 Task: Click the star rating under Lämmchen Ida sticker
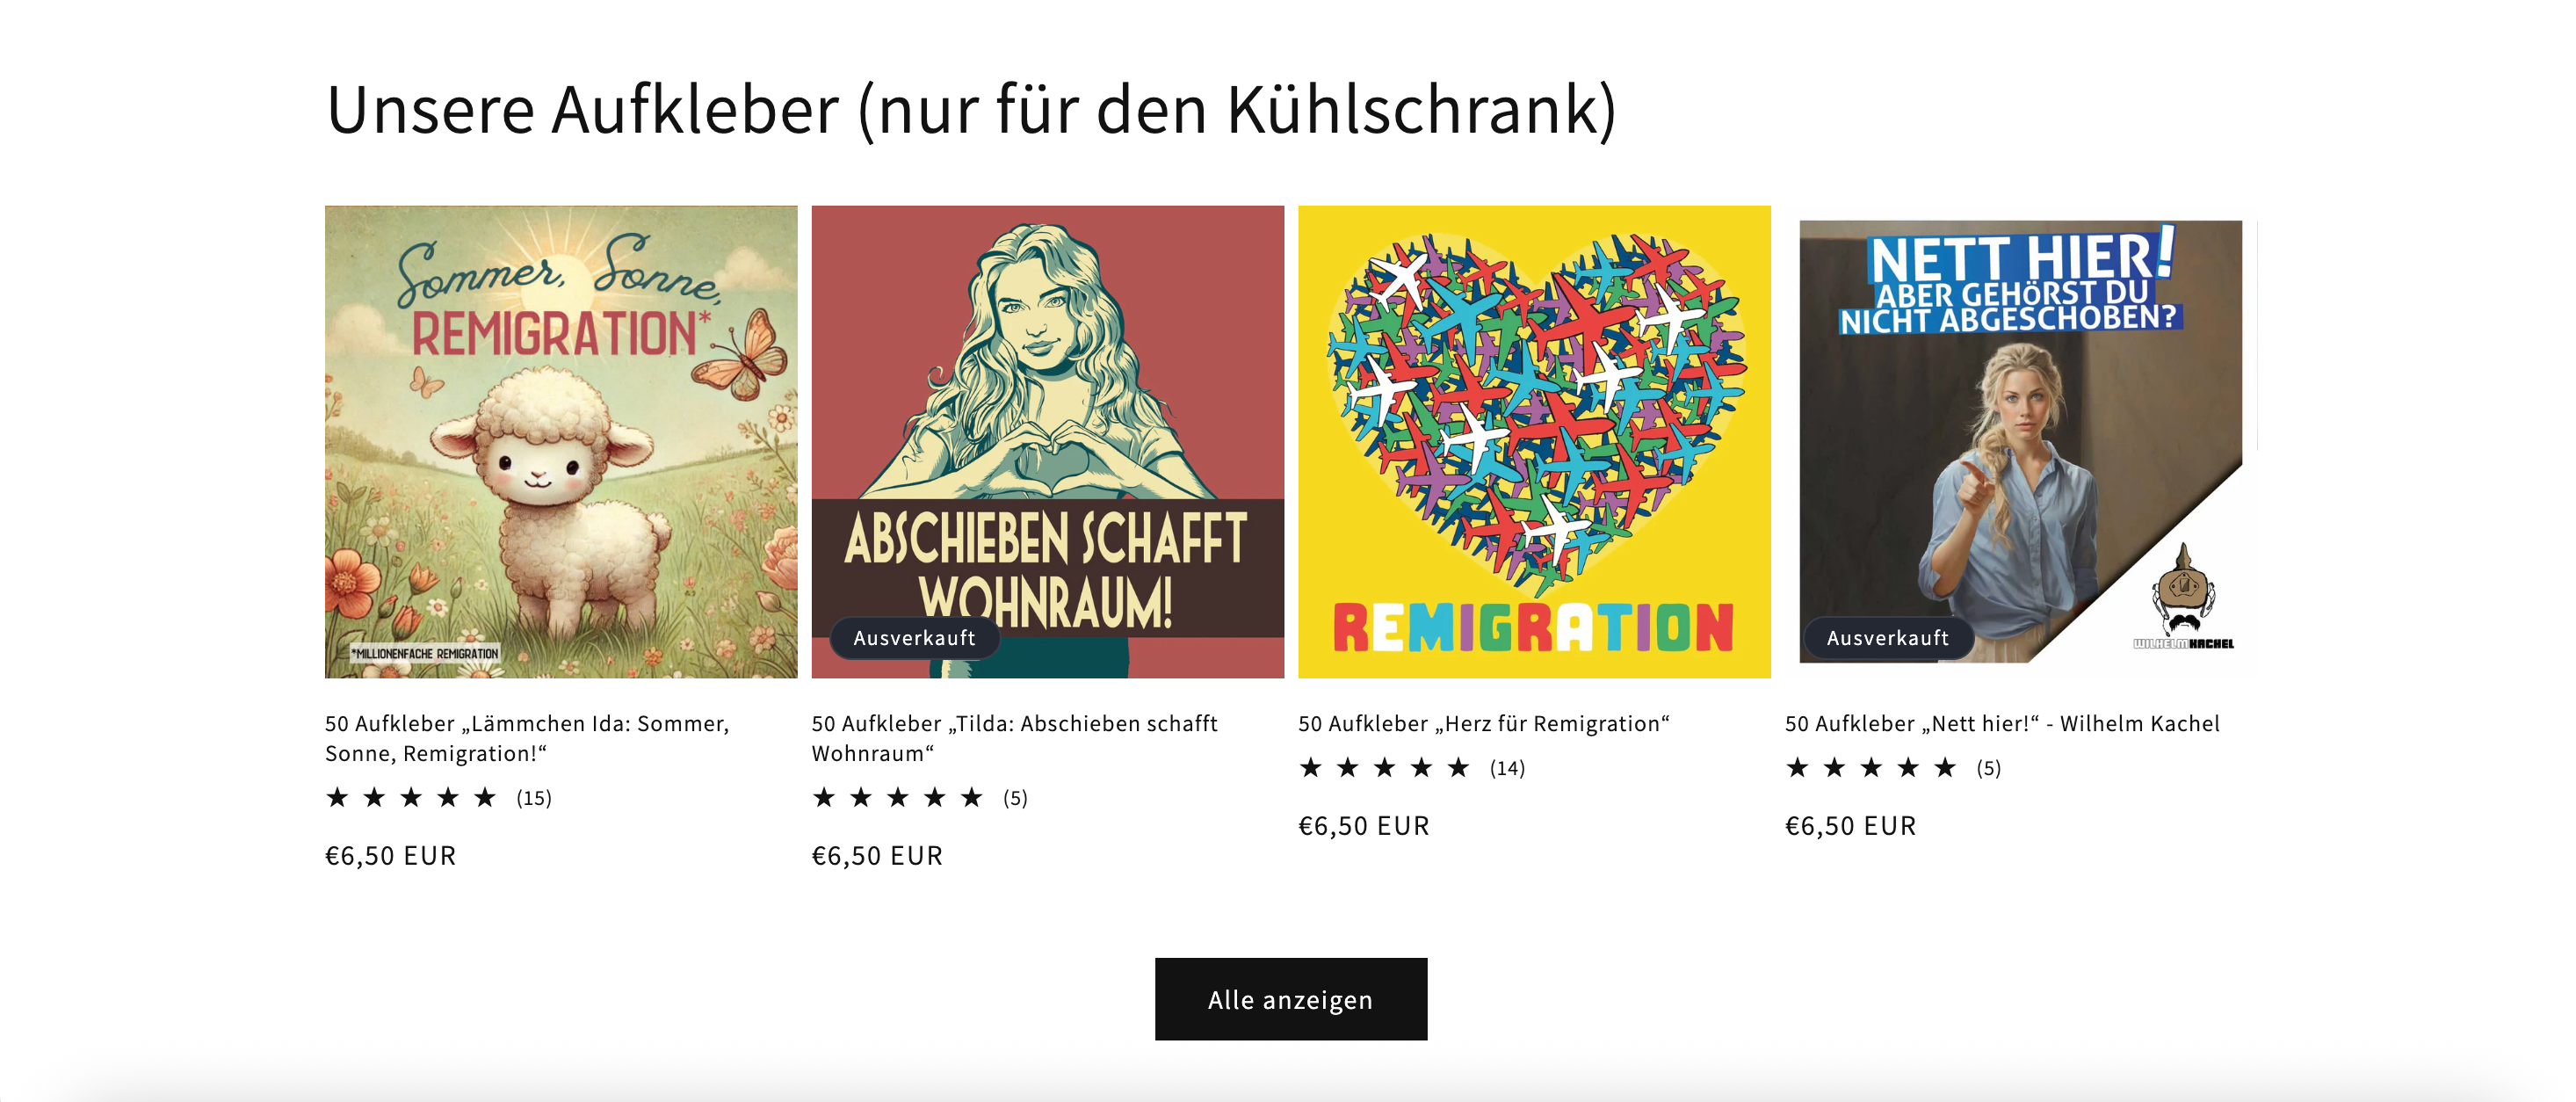coord(411,797)
